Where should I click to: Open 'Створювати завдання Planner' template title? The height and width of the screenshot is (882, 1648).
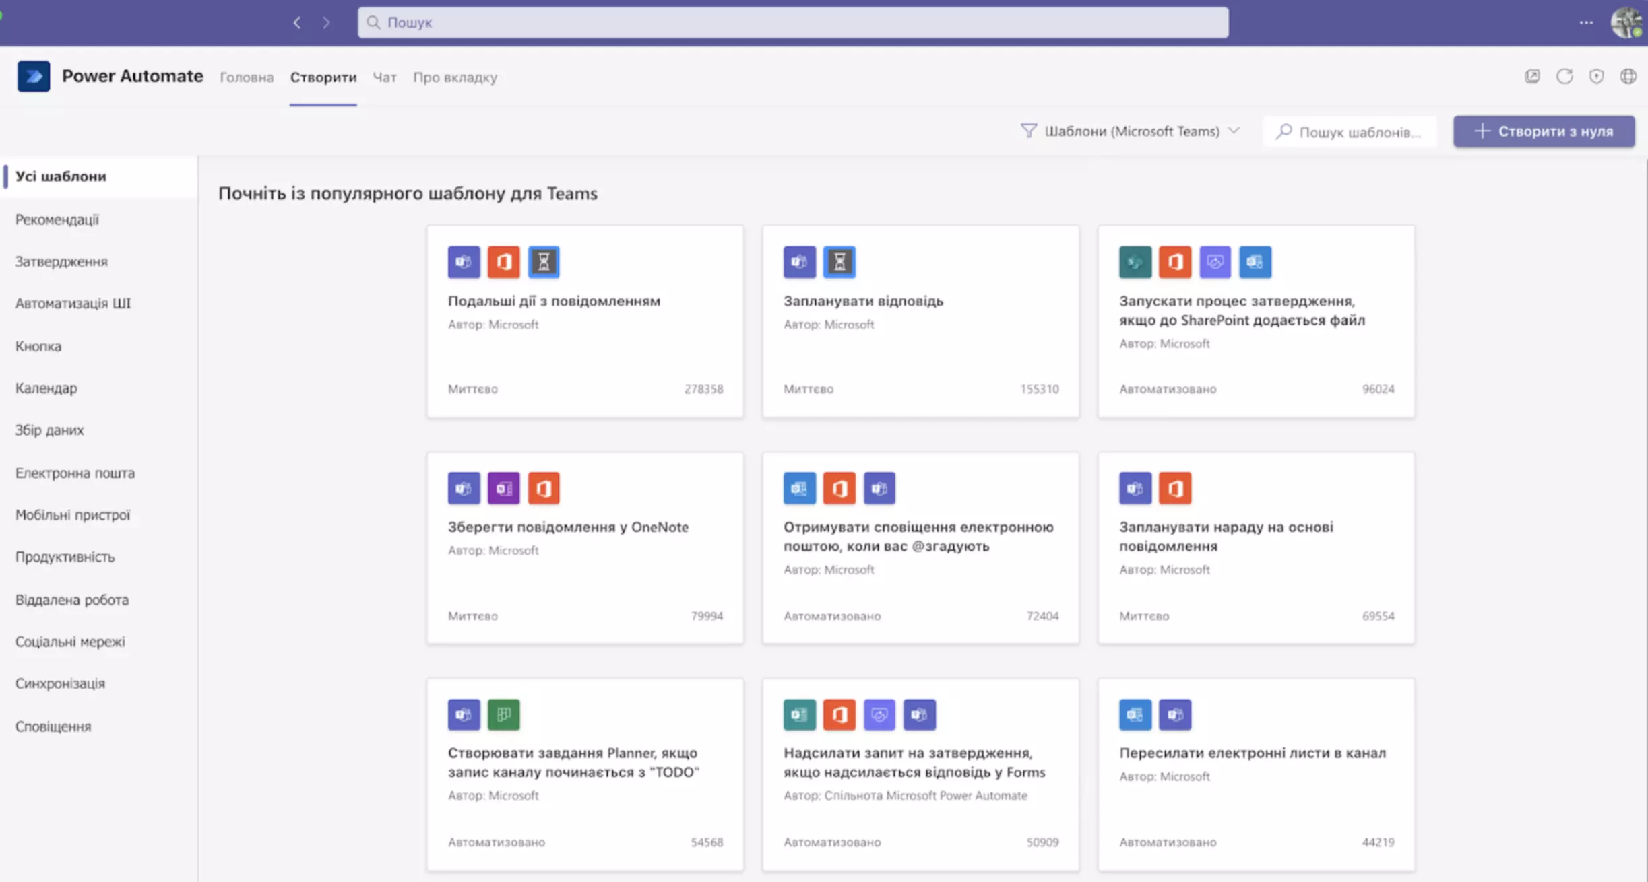(573, 762)
